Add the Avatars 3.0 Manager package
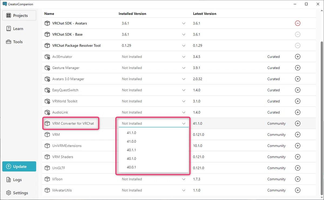 (298, 79)
